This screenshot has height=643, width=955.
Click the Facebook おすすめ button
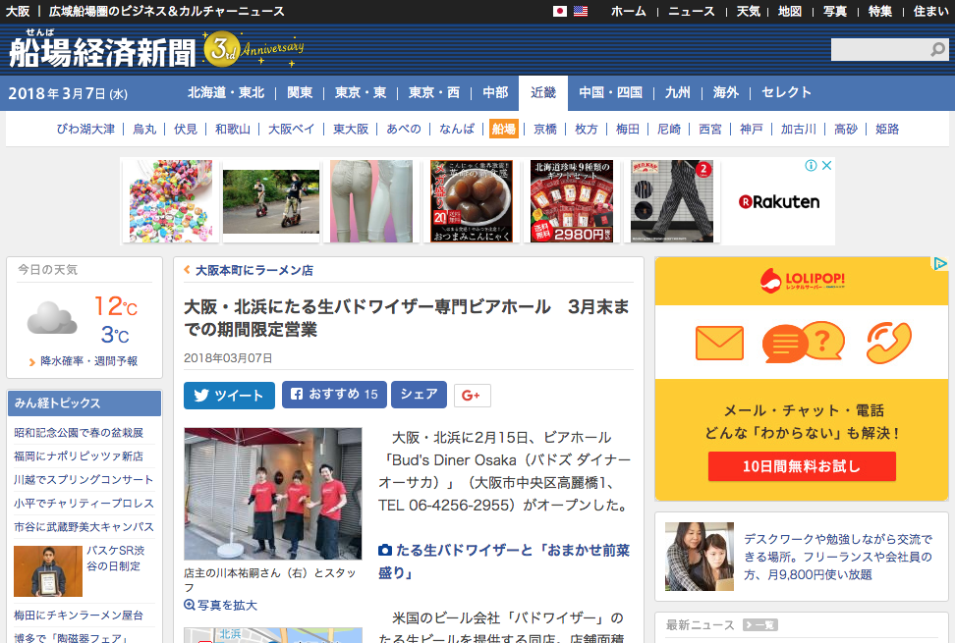point(333,395)
